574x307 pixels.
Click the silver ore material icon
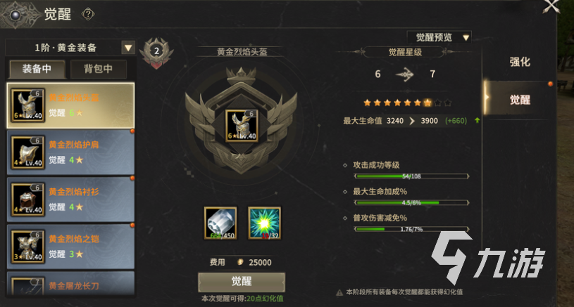220,223
